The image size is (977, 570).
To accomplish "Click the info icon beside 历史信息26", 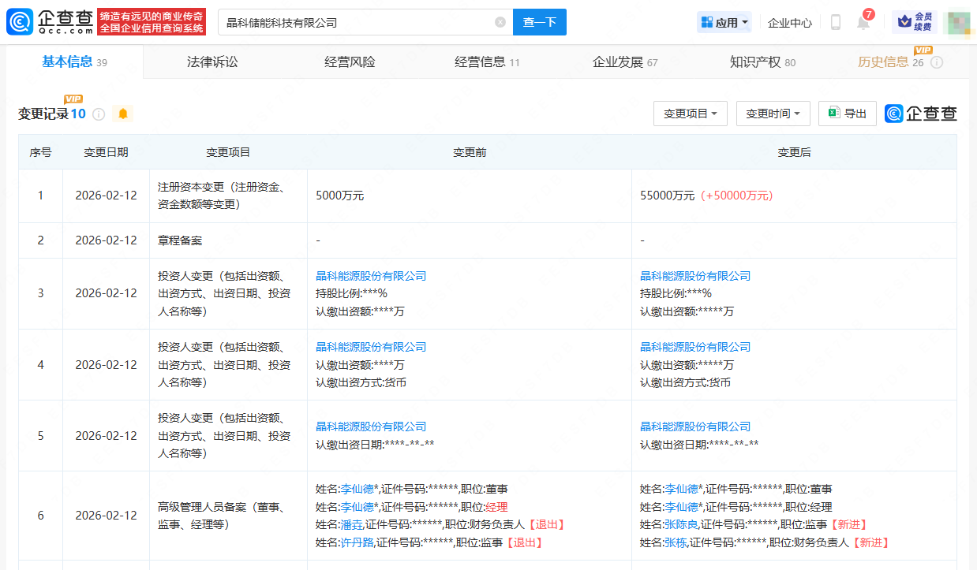I will tap(936, 62).
